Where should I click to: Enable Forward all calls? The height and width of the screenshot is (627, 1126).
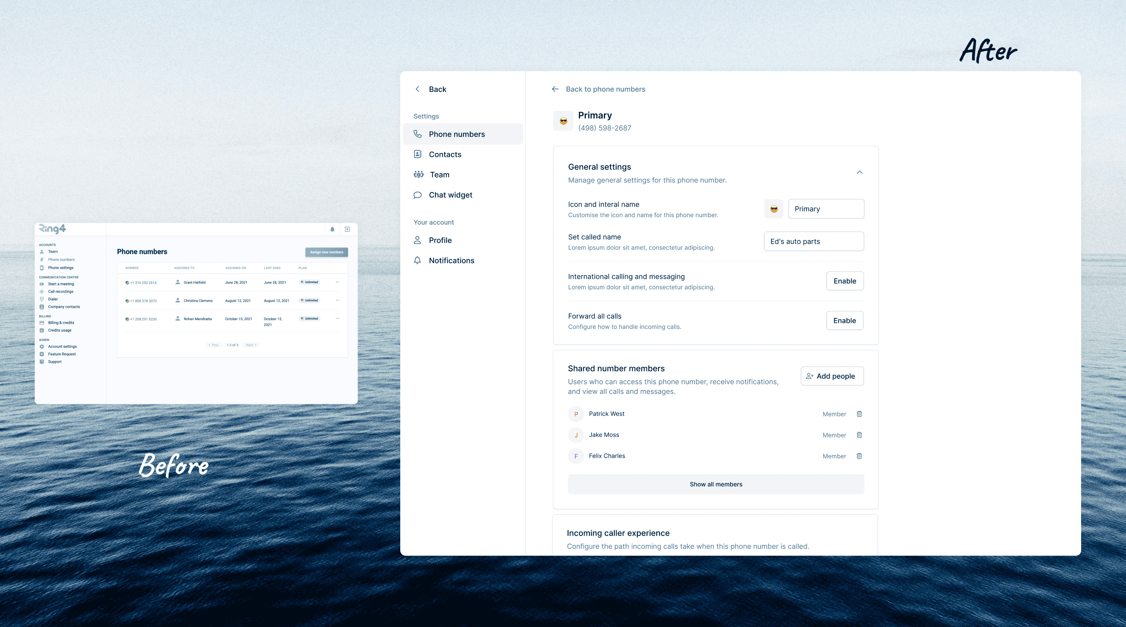[x=844, y=321]
